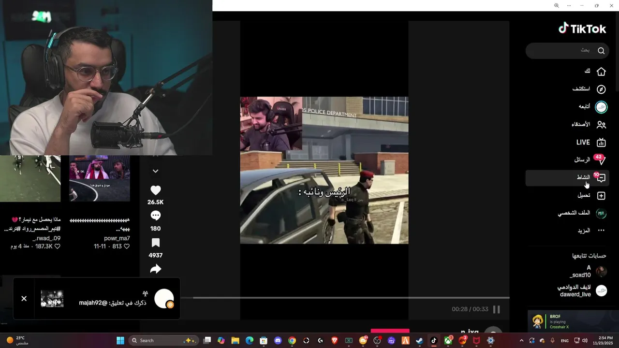Open Steam from the taskbar
This screenshot has width=619, height=348.
pos(419,341)
